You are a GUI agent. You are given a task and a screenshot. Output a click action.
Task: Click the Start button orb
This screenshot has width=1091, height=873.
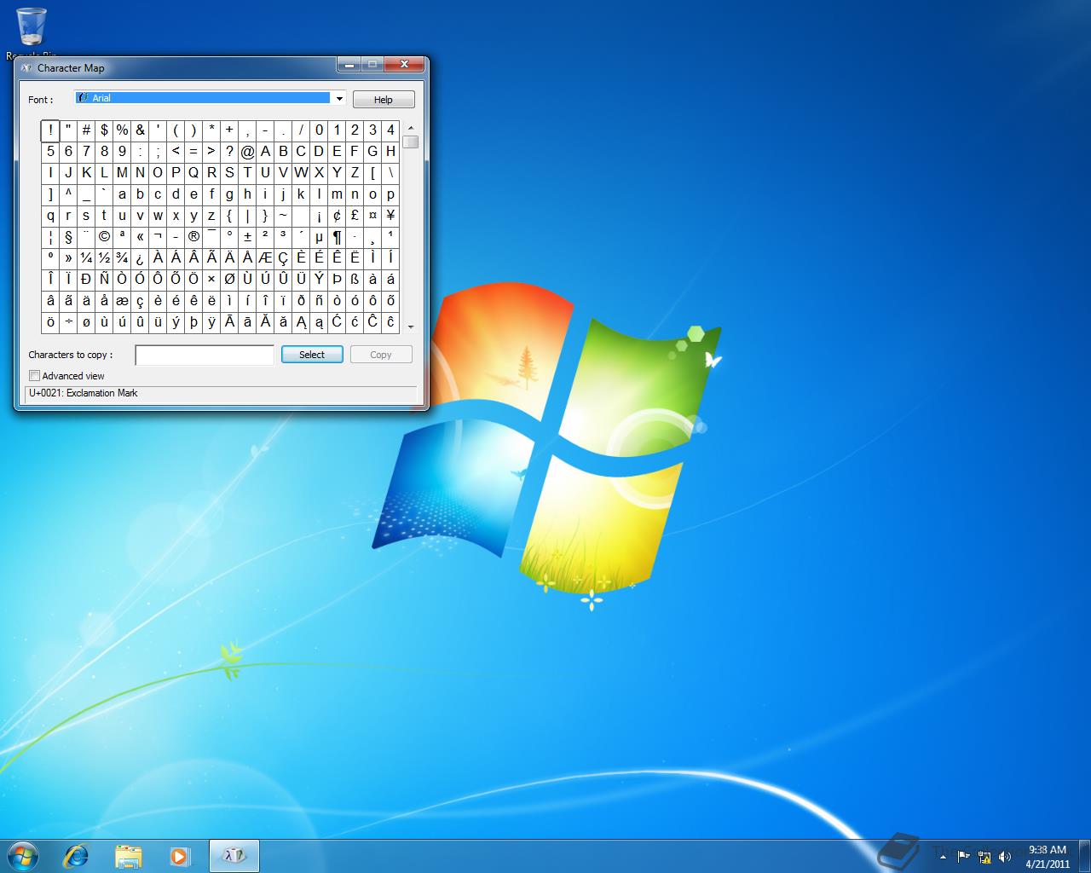tap(23, 855)
